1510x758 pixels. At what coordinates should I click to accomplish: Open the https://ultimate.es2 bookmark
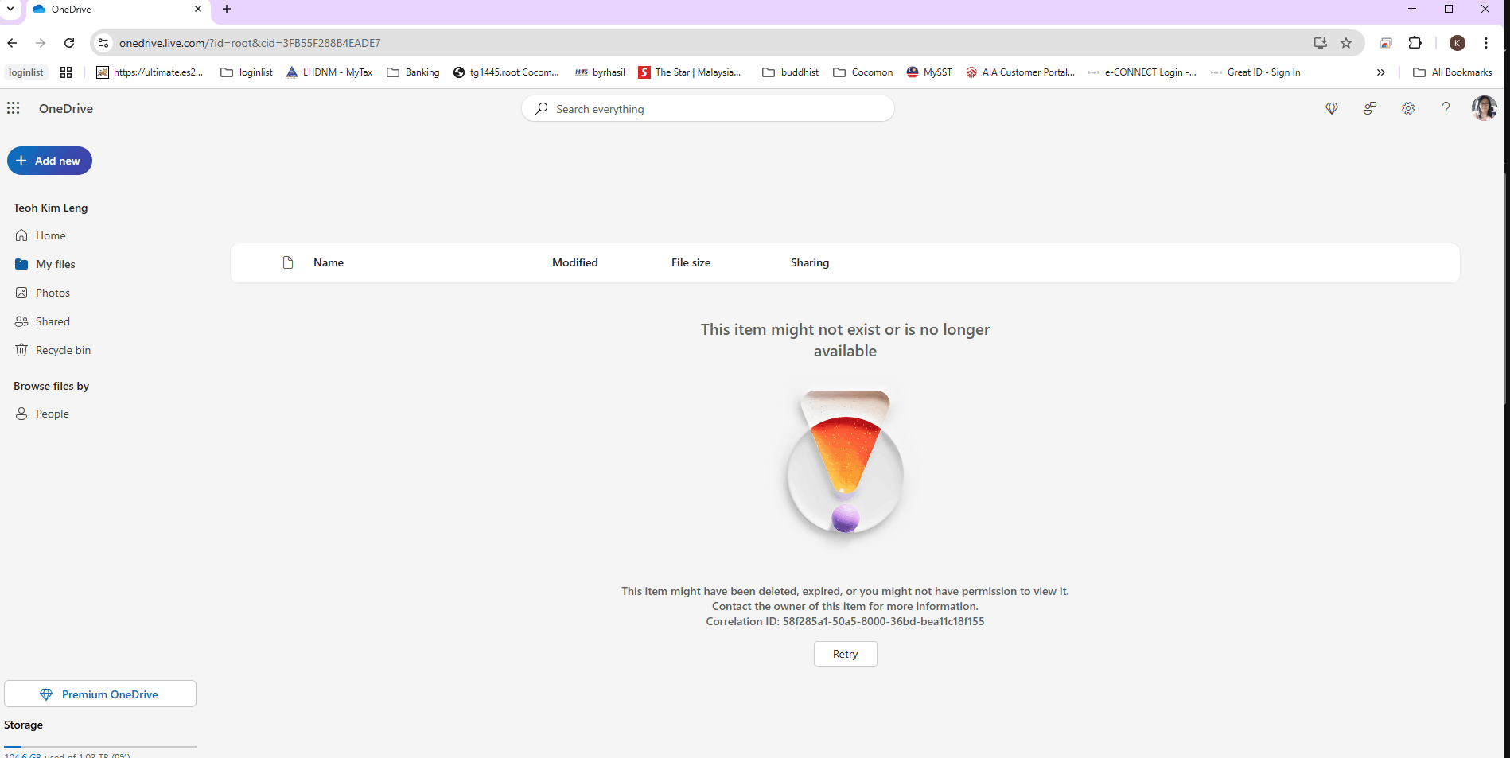(150, 72)
